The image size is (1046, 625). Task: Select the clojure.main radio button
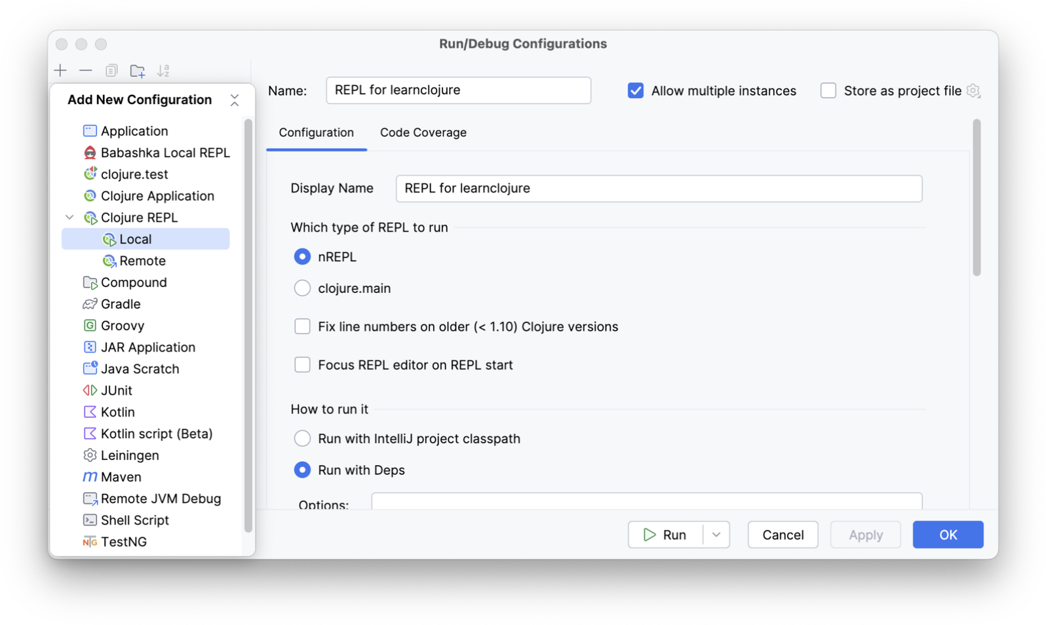click(x=302, y=288)
